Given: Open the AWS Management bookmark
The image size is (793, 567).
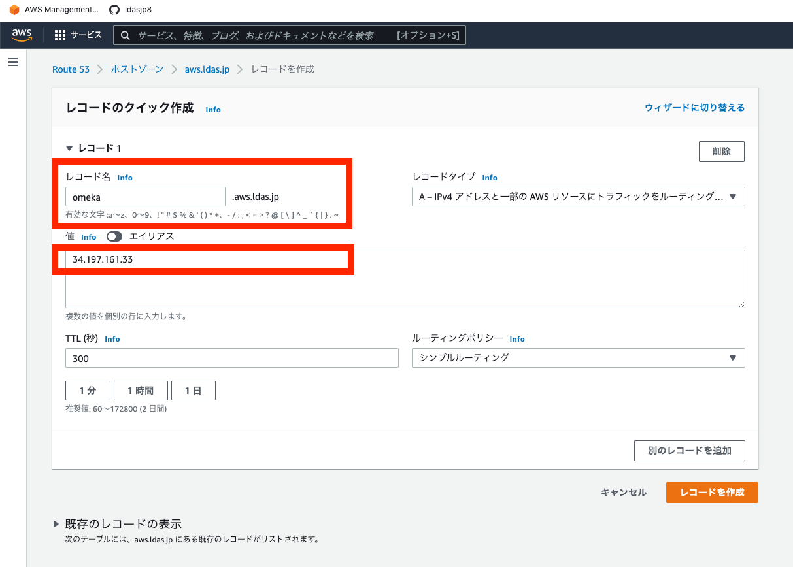Looking at the screenshot, I should pos(54,10).
